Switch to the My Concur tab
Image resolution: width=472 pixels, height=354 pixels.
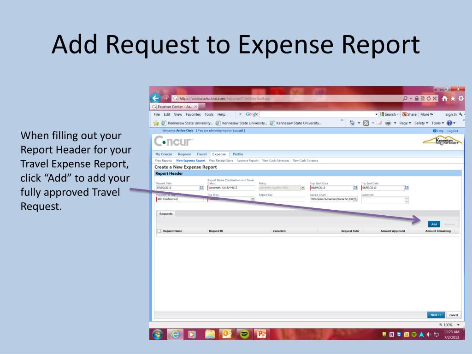pos(164,154)
